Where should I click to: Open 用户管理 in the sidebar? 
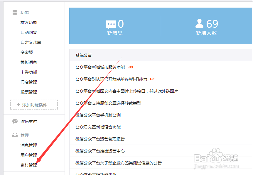pyautogui.click(x=28, y=155)
